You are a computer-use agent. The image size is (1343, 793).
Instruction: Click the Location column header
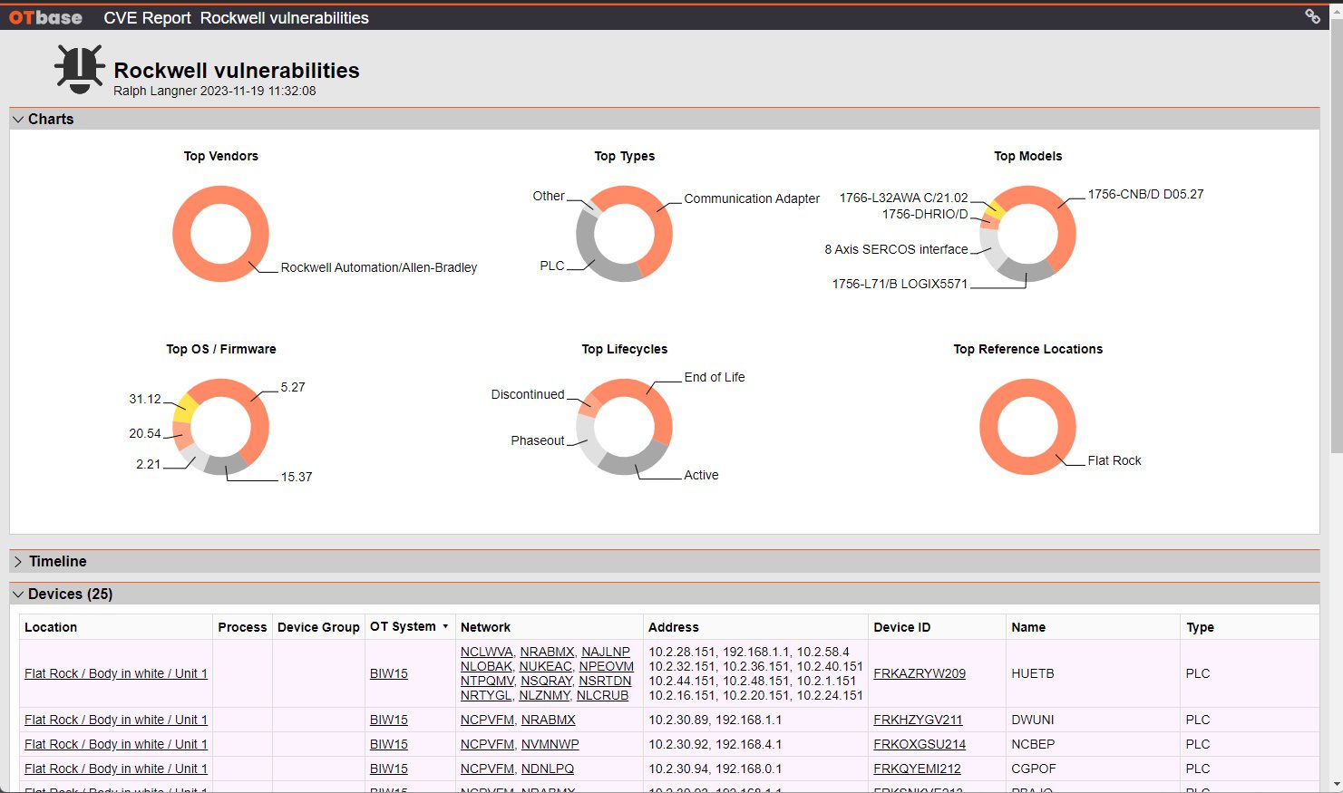[x=51, y=627]
